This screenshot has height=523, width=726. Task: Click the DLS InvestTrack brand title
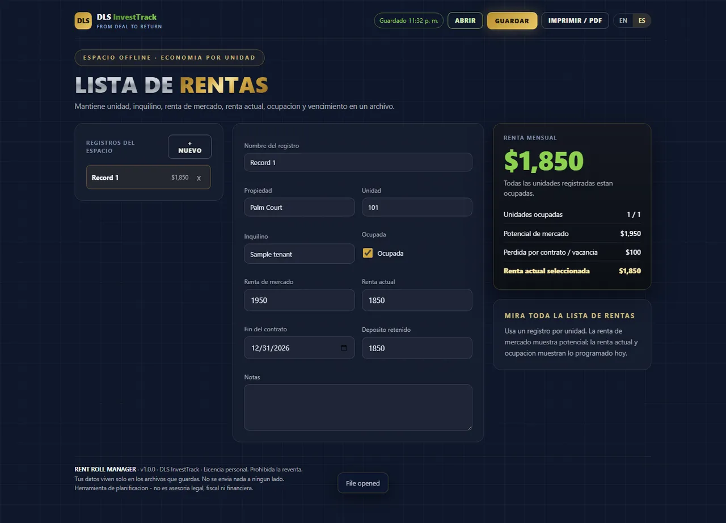126,17
